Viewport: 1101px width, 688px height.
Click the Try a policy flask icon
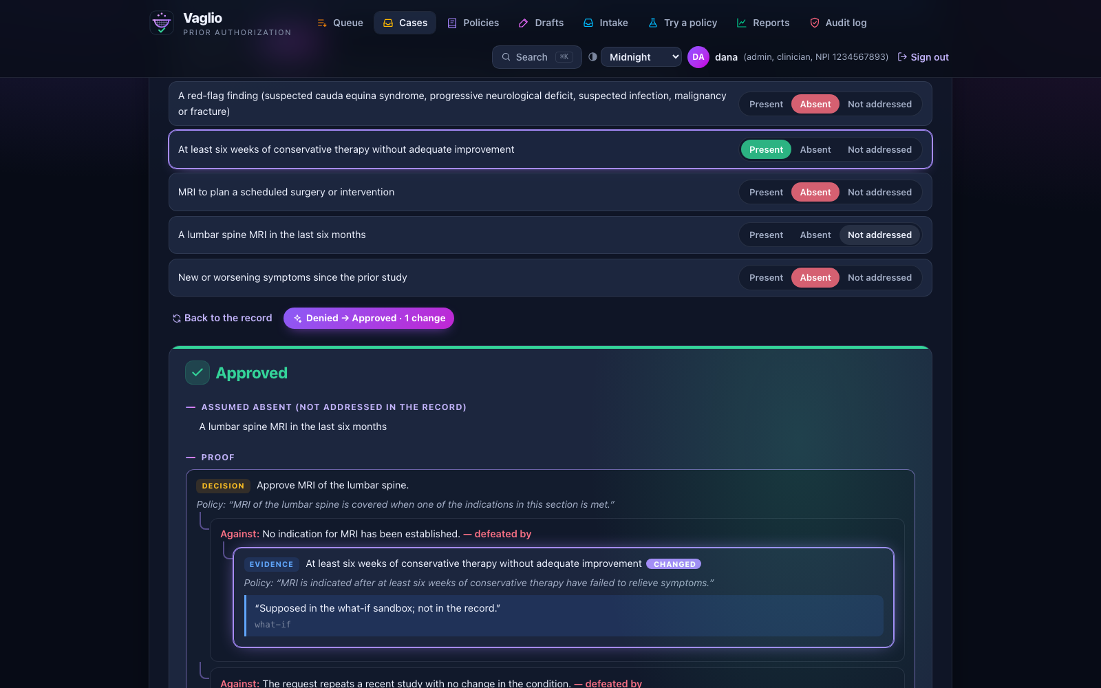[653, 23]
